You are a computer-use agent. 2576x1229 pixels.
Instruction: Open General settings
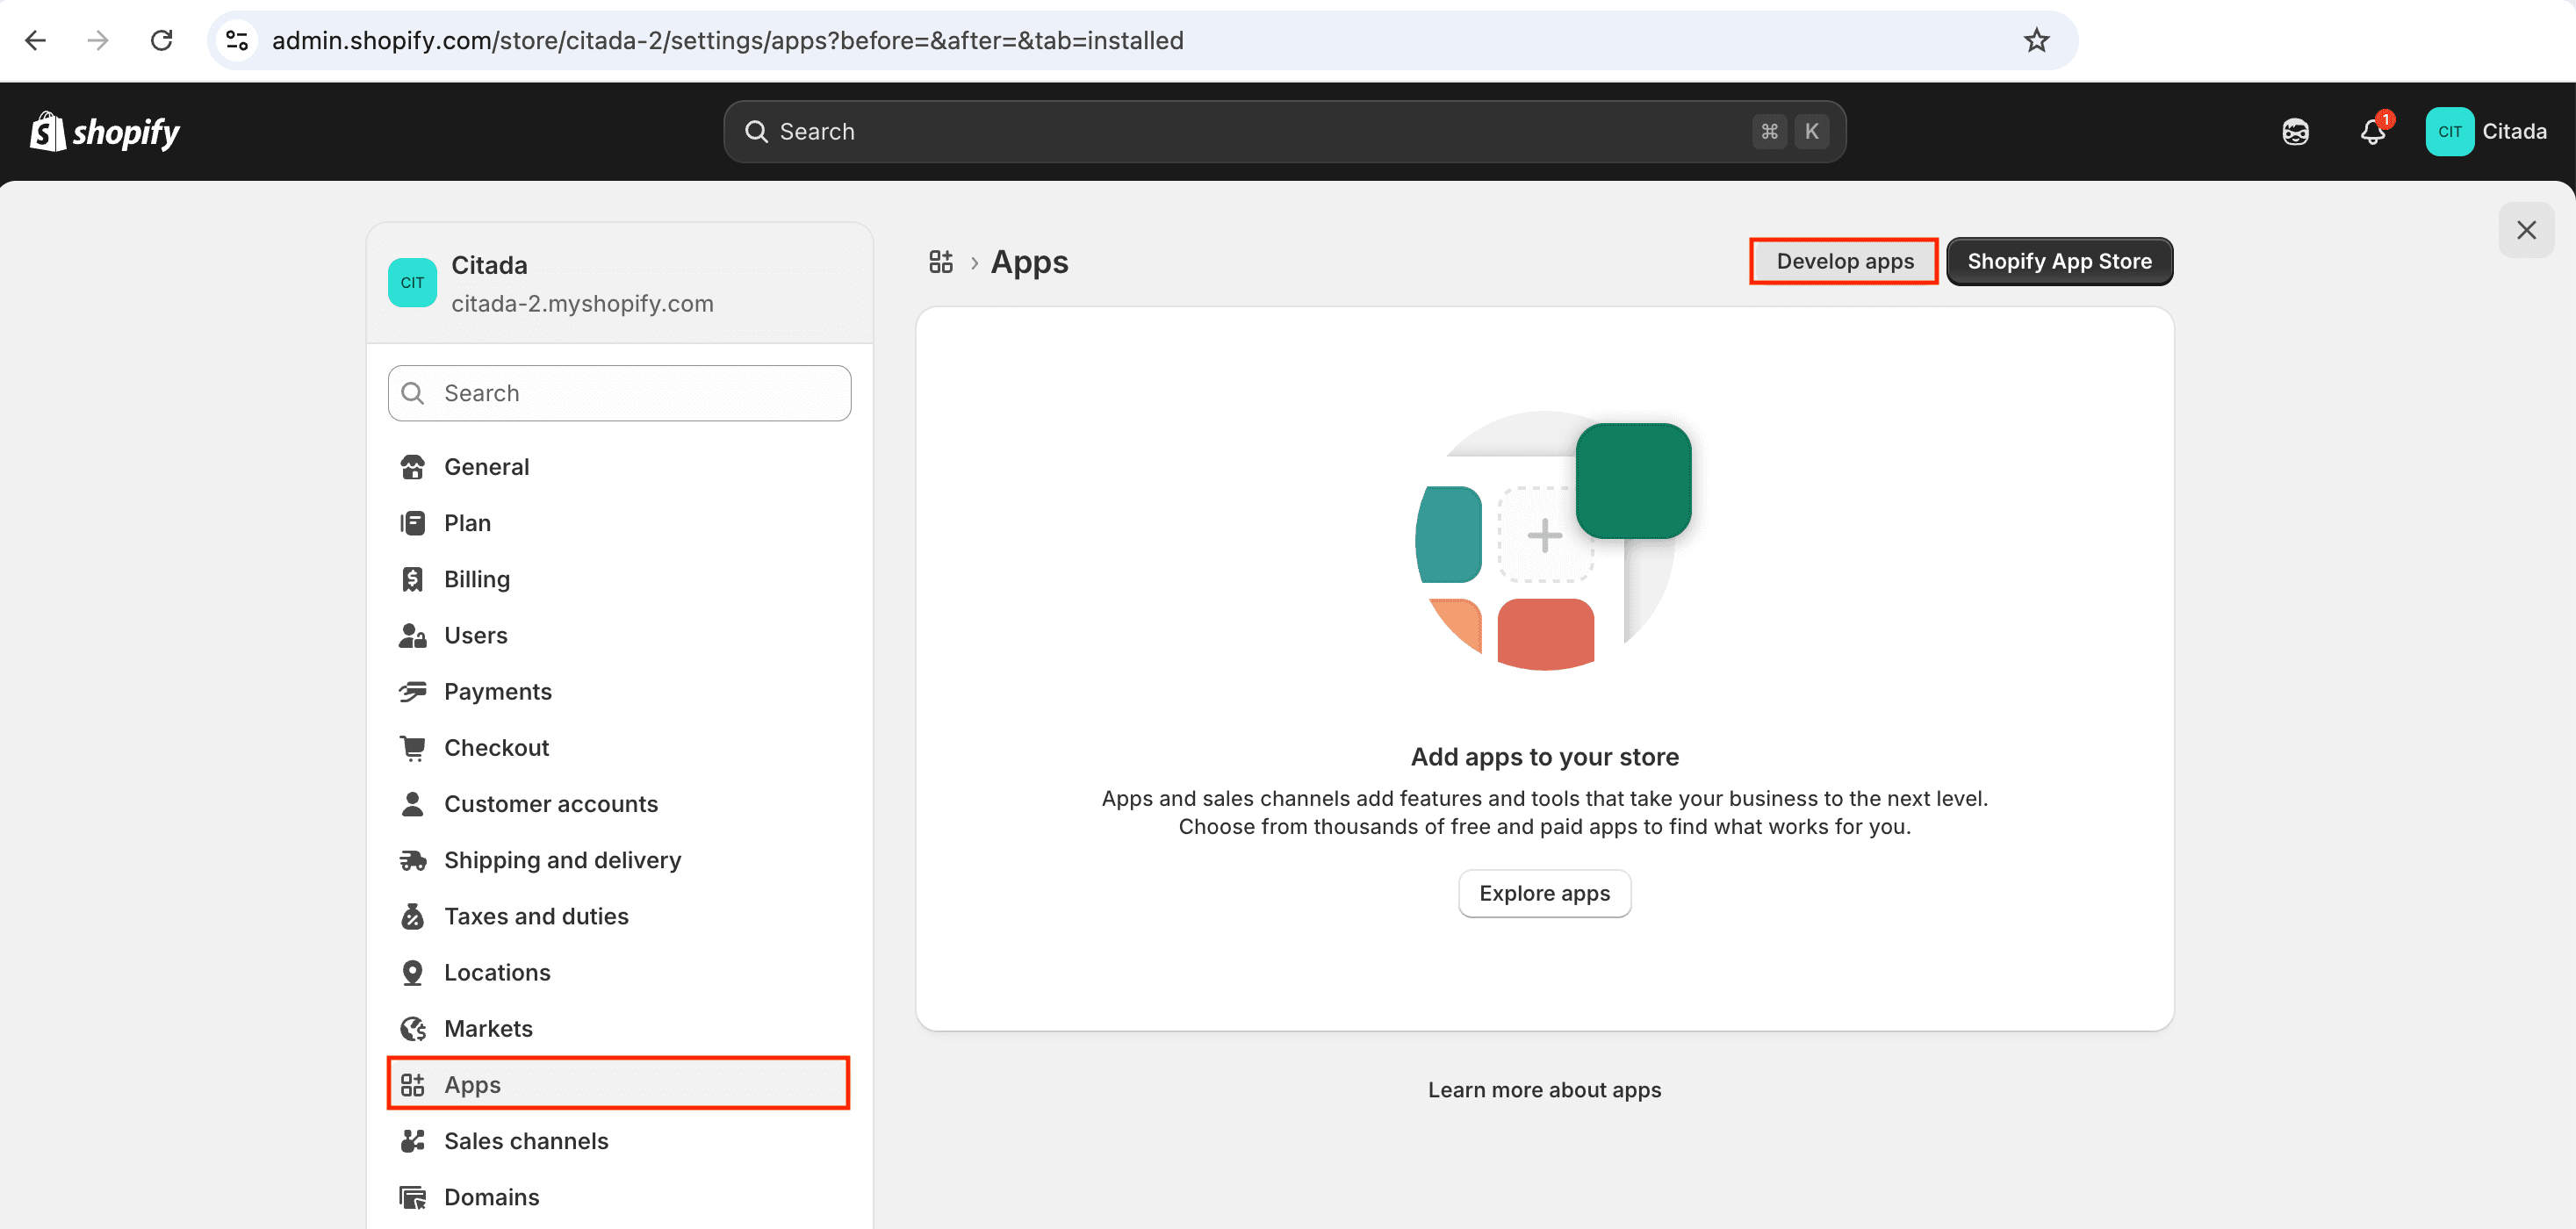point(619,467)
